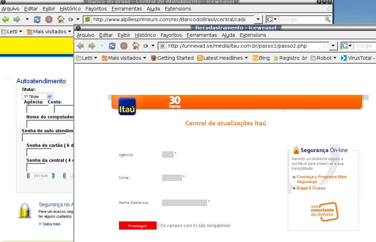Open Registro .br bookmark
Screen dimensions: 376x242
pos(290,58)
